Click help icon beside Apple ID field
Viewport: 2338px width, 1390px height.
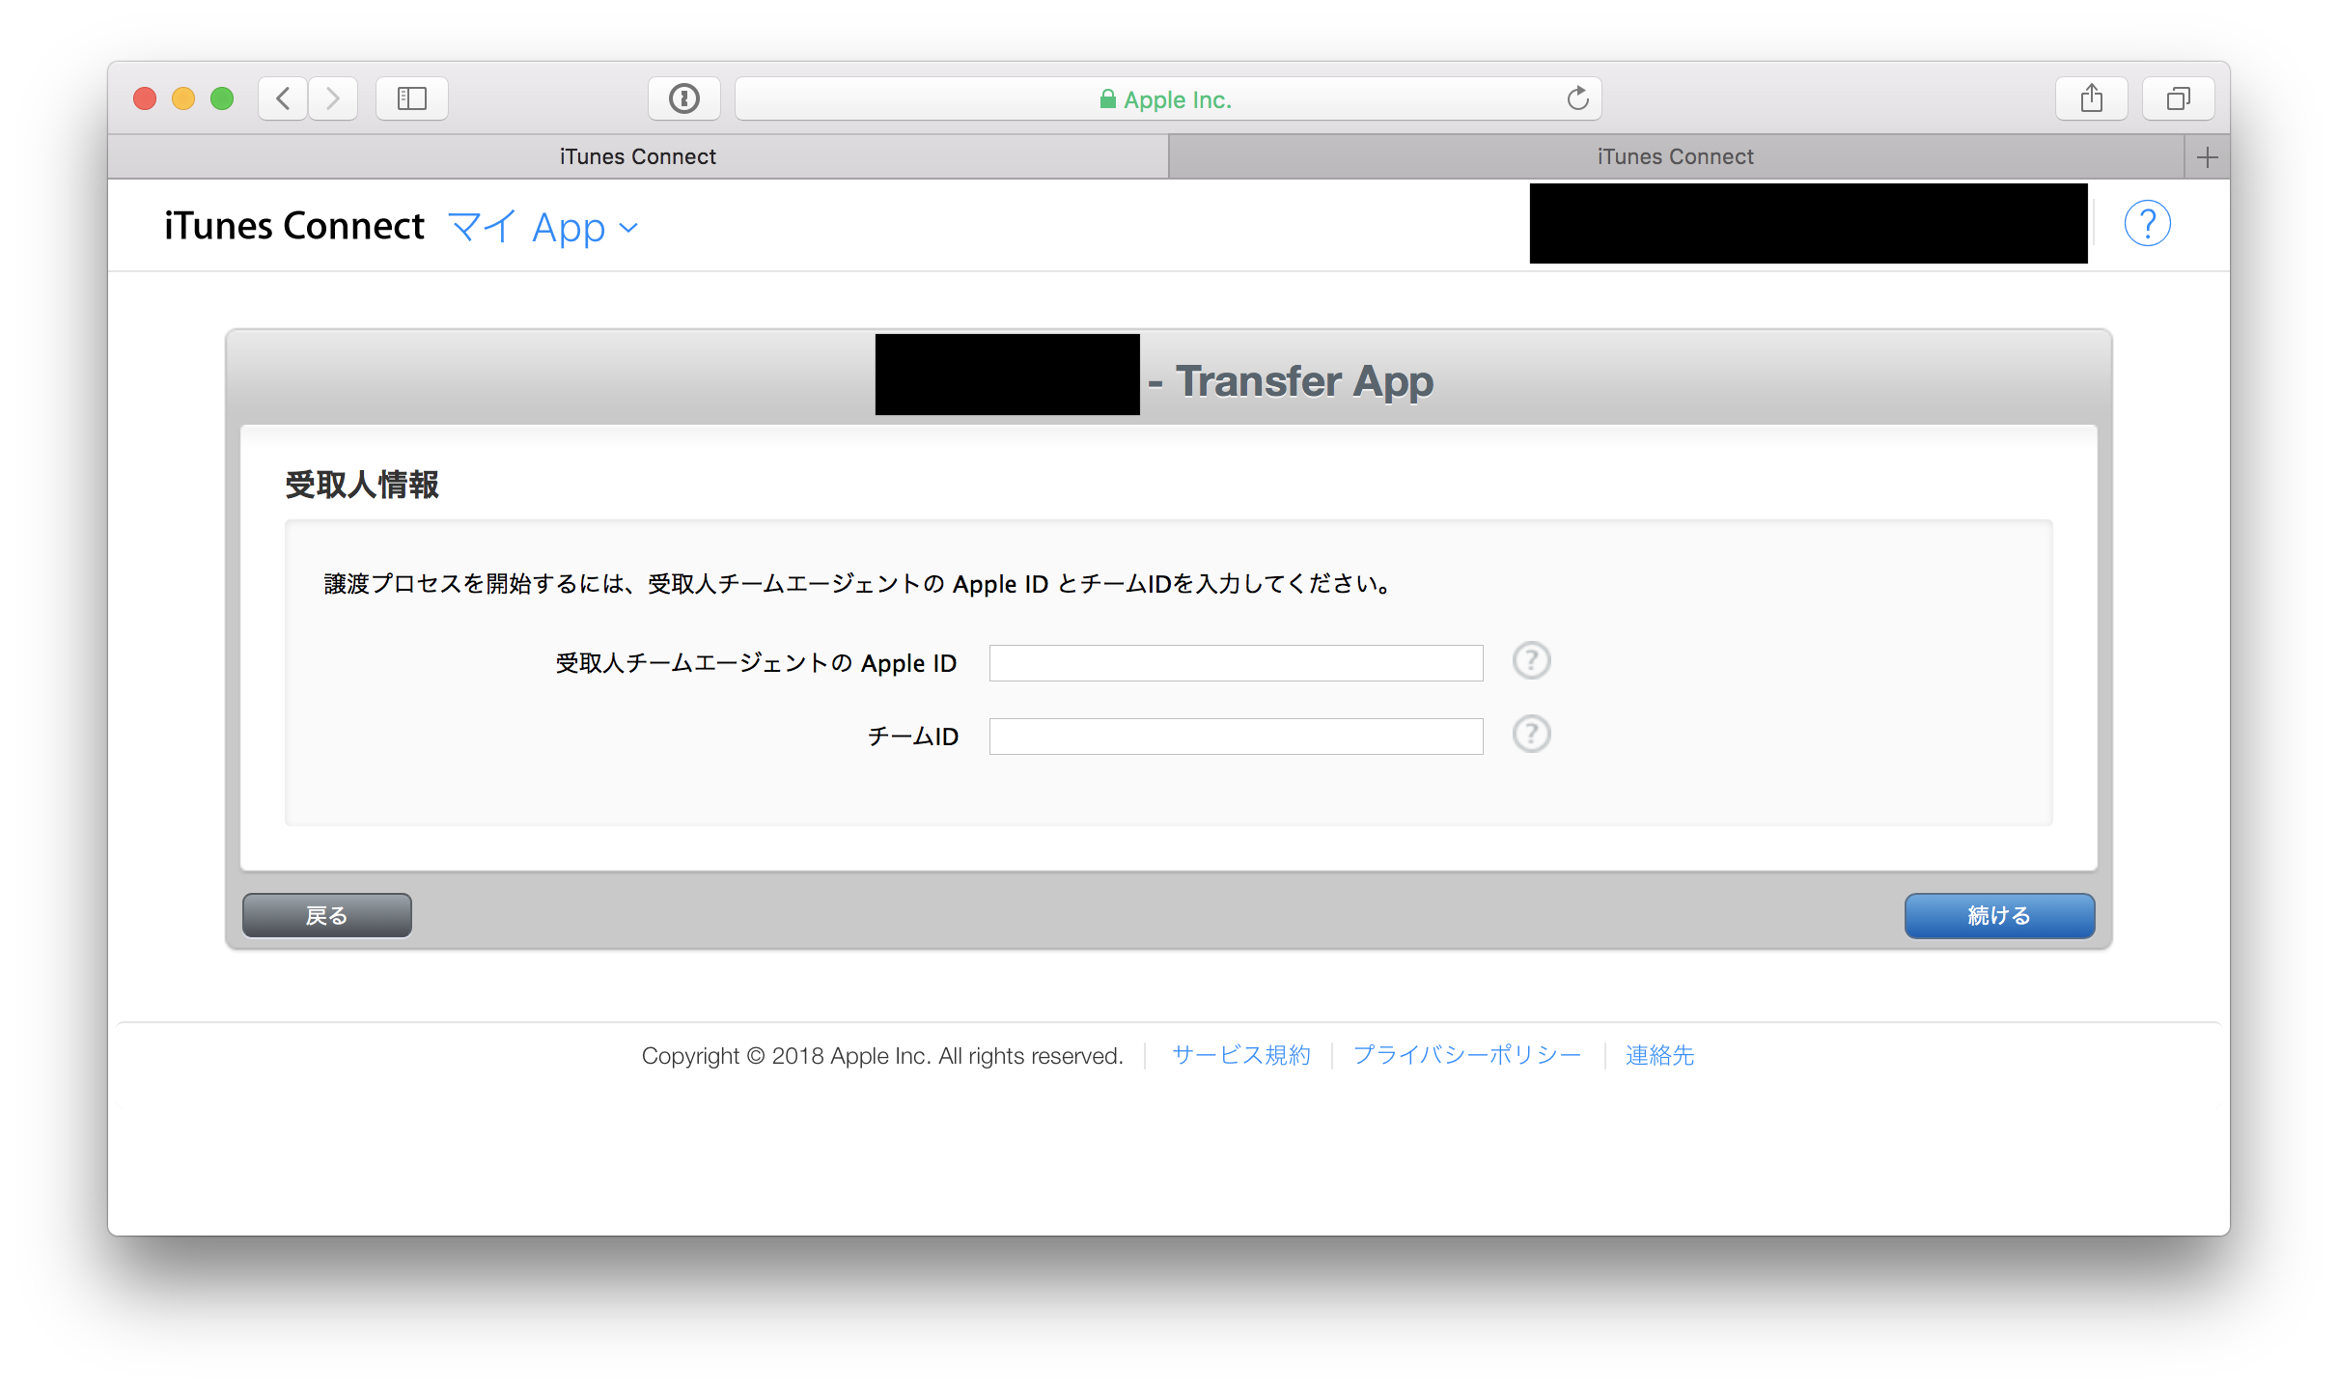pyautogui.click(x=1531, y=661)
